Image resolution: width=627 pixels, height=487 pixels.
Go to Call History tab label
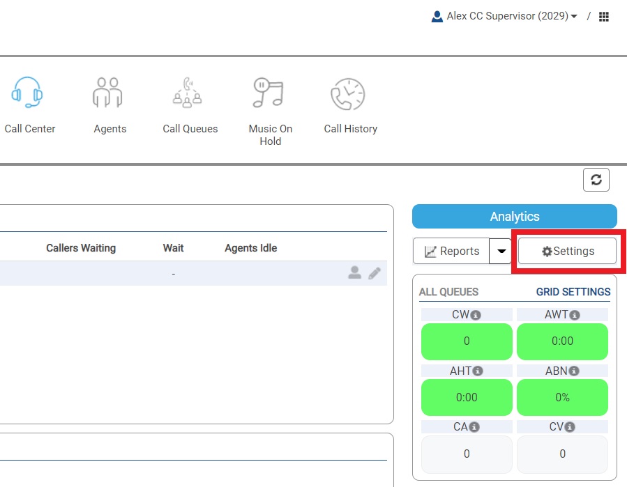[x=351, y=129]
